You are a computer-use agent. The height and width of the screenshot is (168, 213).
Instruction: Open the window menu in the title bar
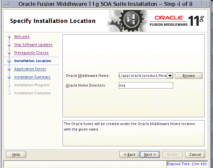coord(6,4)
